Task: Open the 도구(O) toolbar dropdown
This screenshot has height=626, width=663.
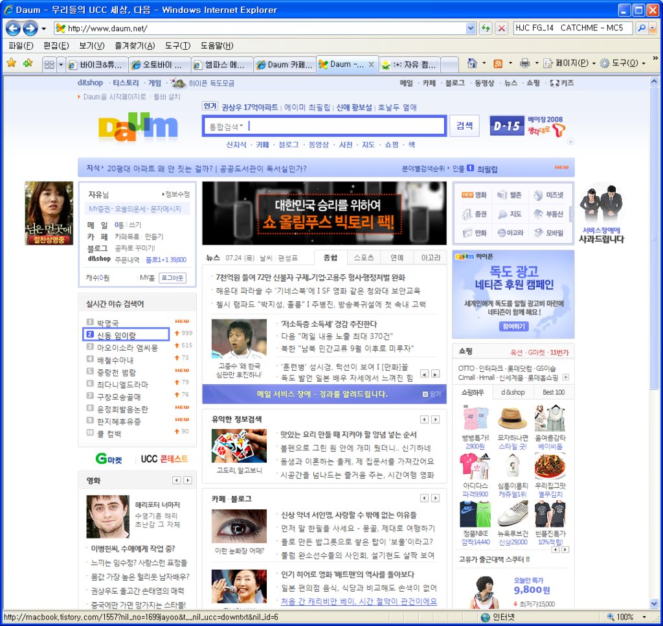Action: coord(622,64)
